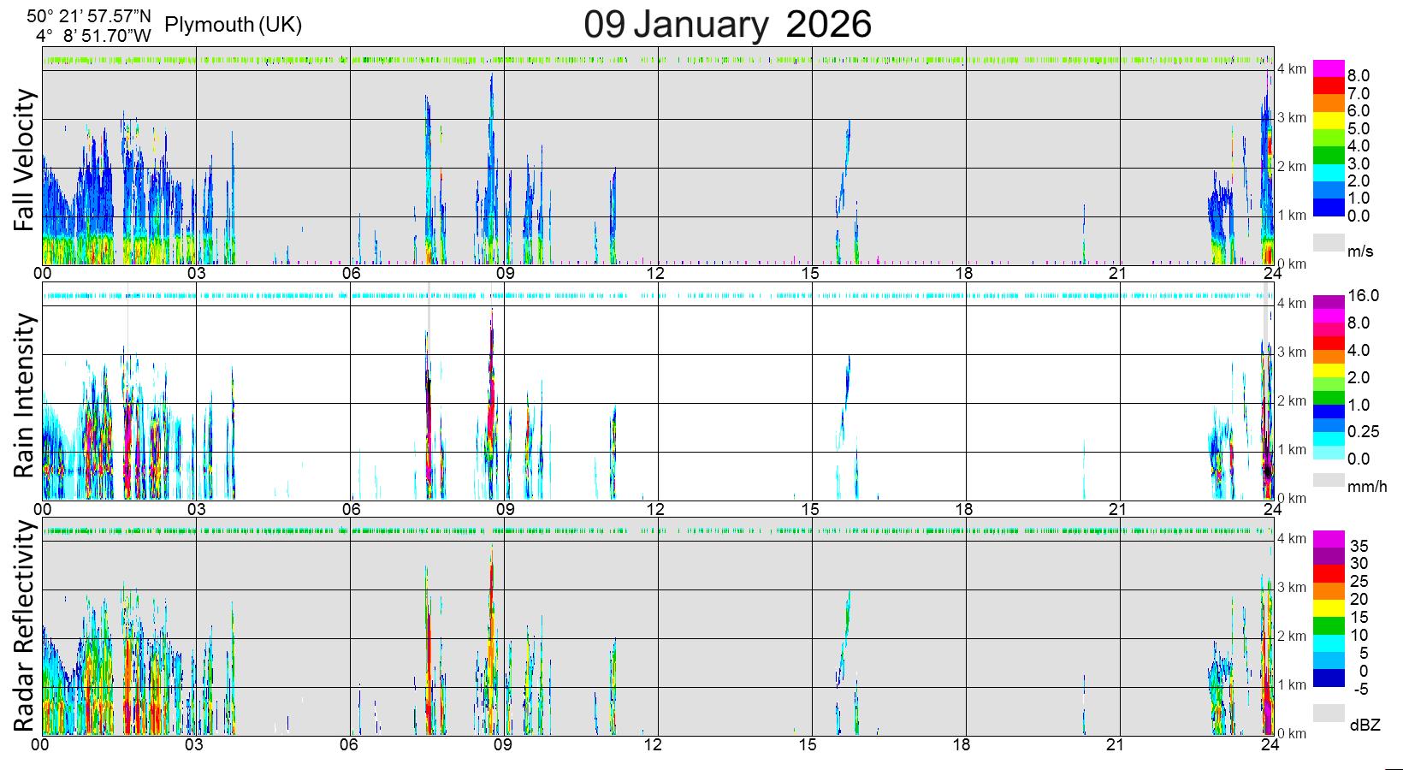Click the "35" value in Radar Reflectivity legend
Screen dimensions: 1403x770
[x=1359, y=546]
